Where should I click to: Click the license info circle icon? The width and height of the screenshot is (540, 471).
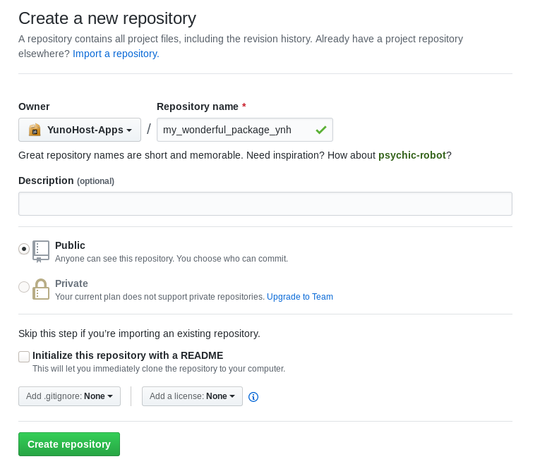[253, 397]
